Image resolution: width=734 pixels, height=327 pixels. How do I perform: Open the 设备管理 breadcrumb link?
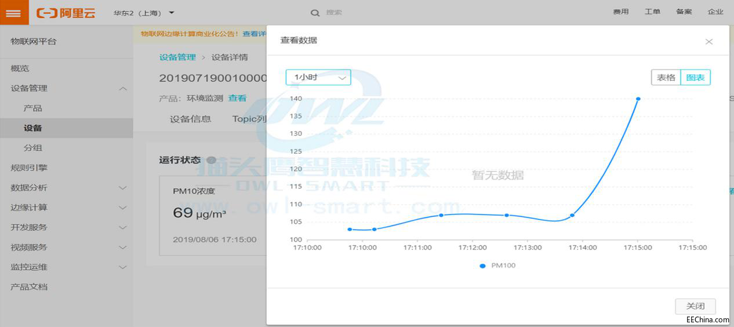click(177, 57)
